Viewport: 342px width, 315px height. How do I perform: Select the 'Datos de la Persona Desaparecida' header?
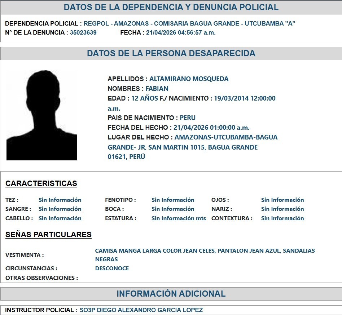[171, 53]
